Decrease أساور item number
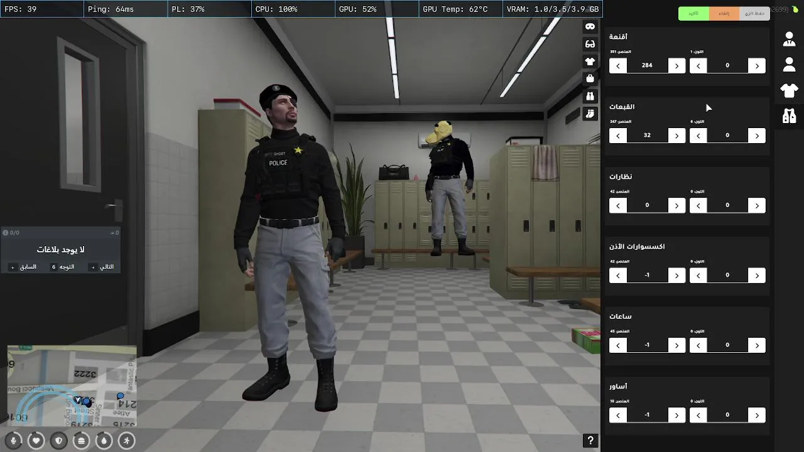 tap(618, 415)
